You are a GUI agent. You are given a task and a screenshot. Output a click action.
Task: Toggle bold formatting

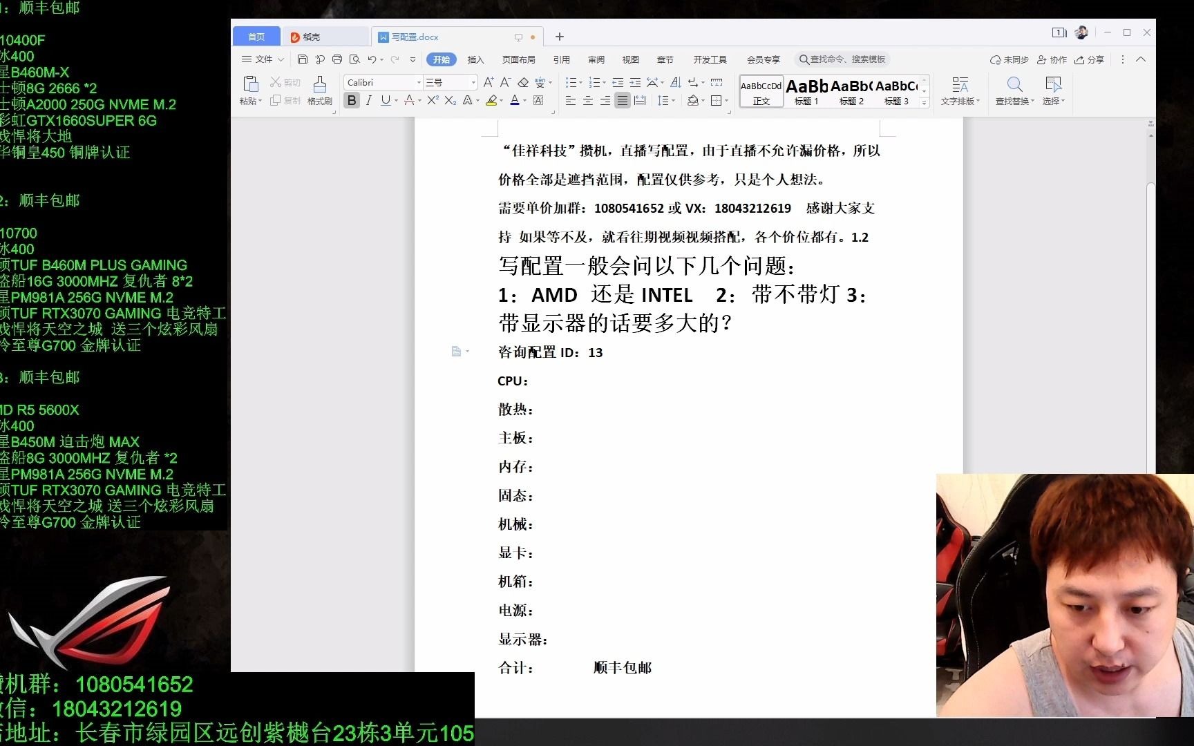pos(351,101)
